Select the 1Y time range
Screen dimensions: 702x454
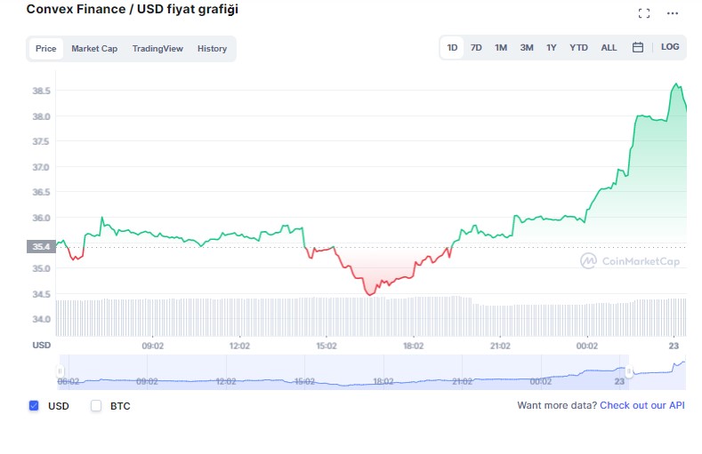tap(551, 47)
